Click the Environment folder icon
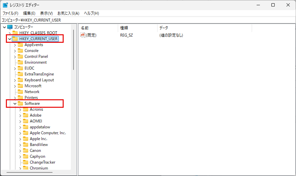This screenshot has height=176, width=296. point(20,62)
